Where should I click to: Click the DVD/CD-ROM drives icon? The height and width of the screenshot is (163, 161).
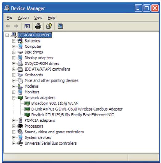click(x=20, y=63)
